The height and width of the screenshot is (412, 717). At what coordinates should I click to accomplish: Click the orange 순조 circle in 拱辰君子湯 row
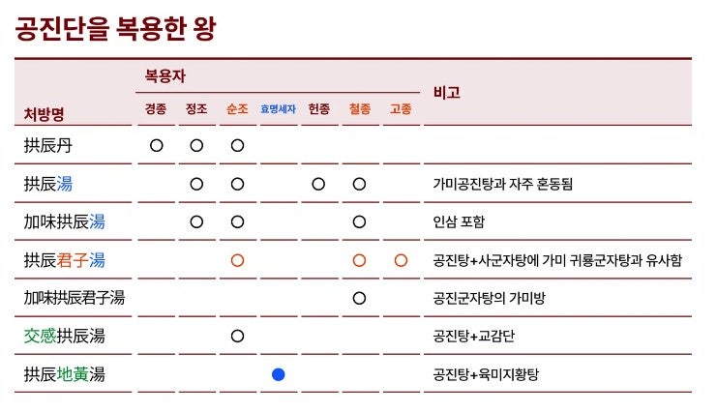coord(237,261)
